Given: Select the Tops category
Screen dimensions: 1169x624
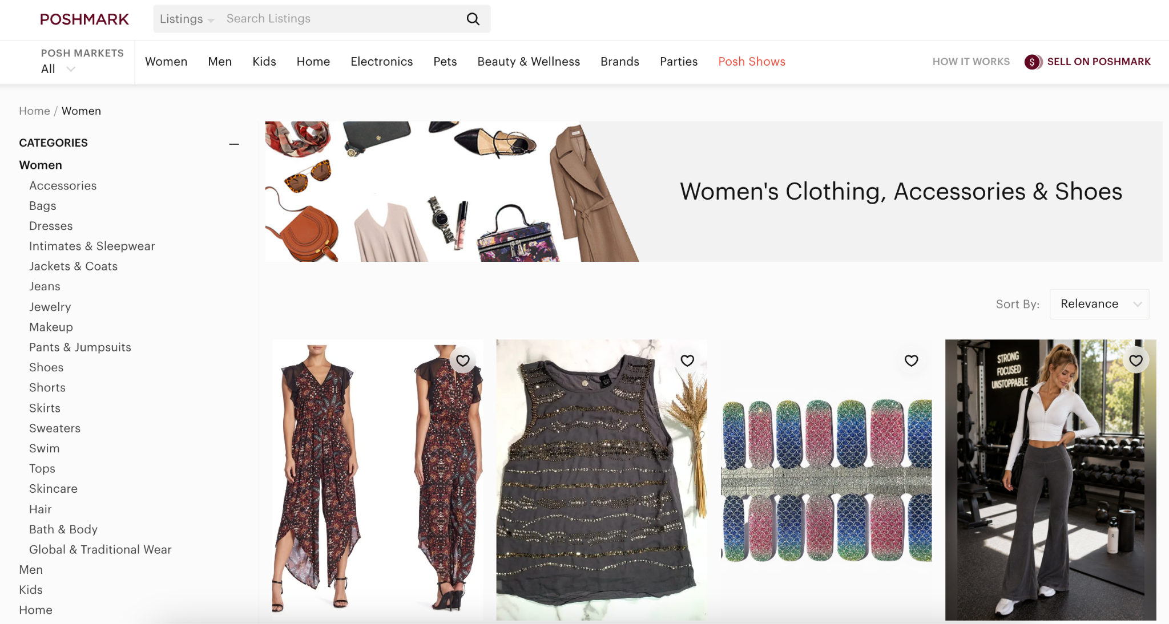Looking at the screenshot, I should 42,469.
